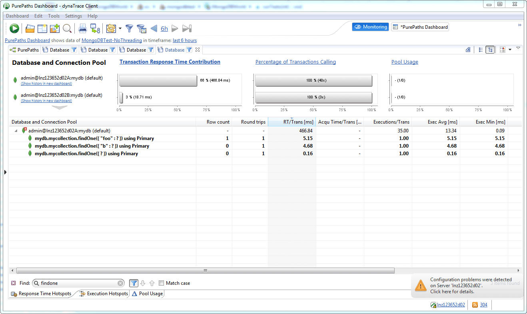Viewport: 527px width, 314px height.
Task: Click Transaction Response Time Contribution heading link
Action: tap(170, 62)
